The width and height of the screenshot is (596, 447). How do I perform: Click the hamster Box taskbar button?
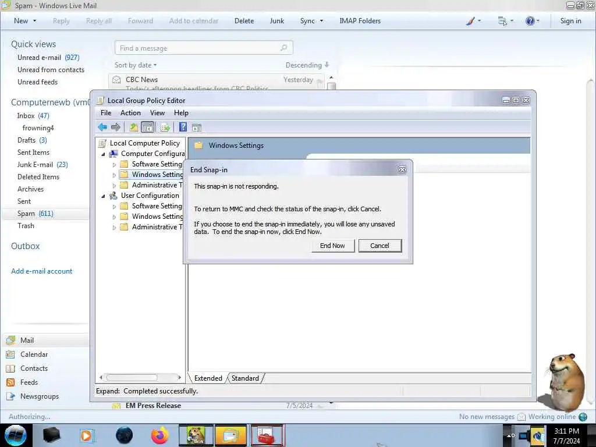(x=196, y=435)
